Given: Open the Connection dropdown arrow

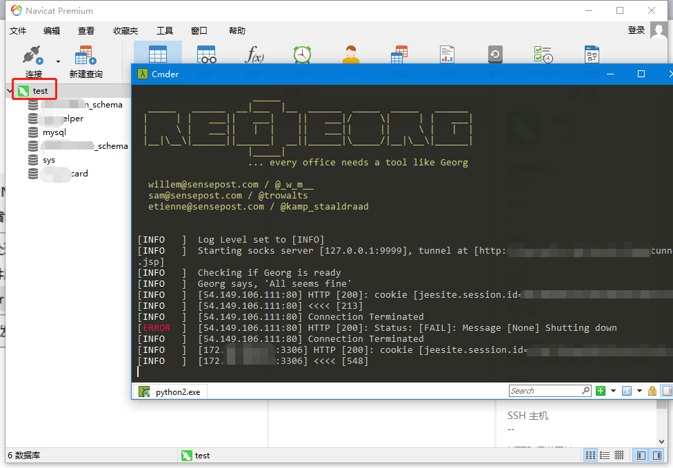Looking at the screenshot, I should (x=58, y=62).
